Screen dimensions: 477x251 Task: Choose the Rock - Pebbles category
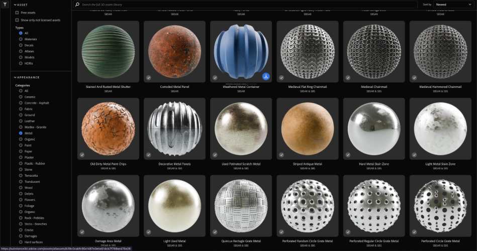(21, 218)
